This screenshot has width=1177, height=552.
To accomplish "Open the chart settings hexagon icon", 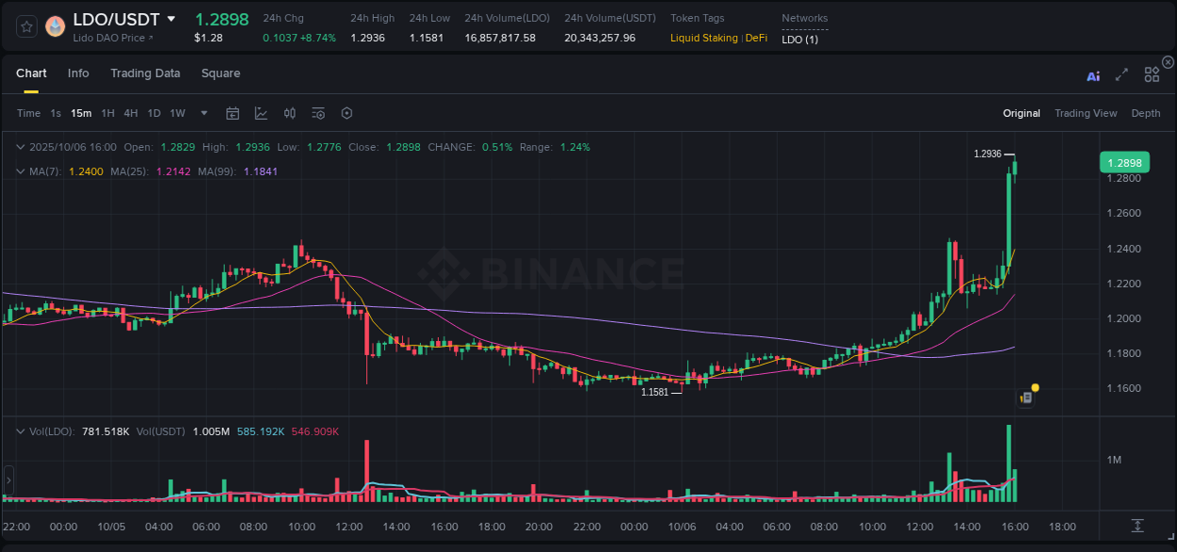I will 347,113.
